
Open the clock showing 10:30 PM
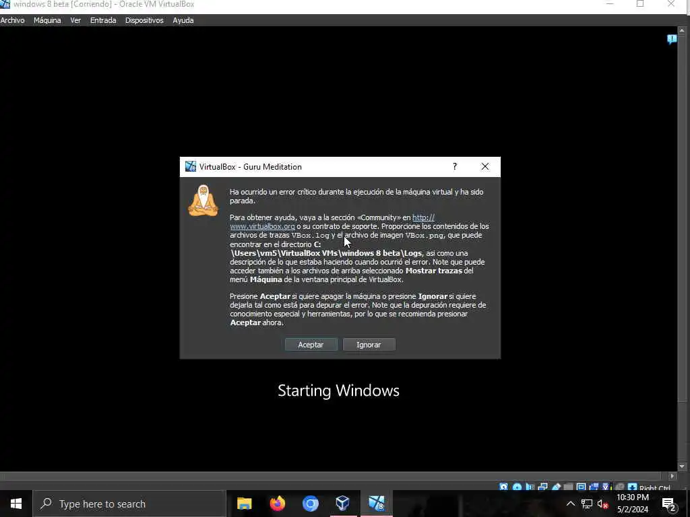pos(632,504)
